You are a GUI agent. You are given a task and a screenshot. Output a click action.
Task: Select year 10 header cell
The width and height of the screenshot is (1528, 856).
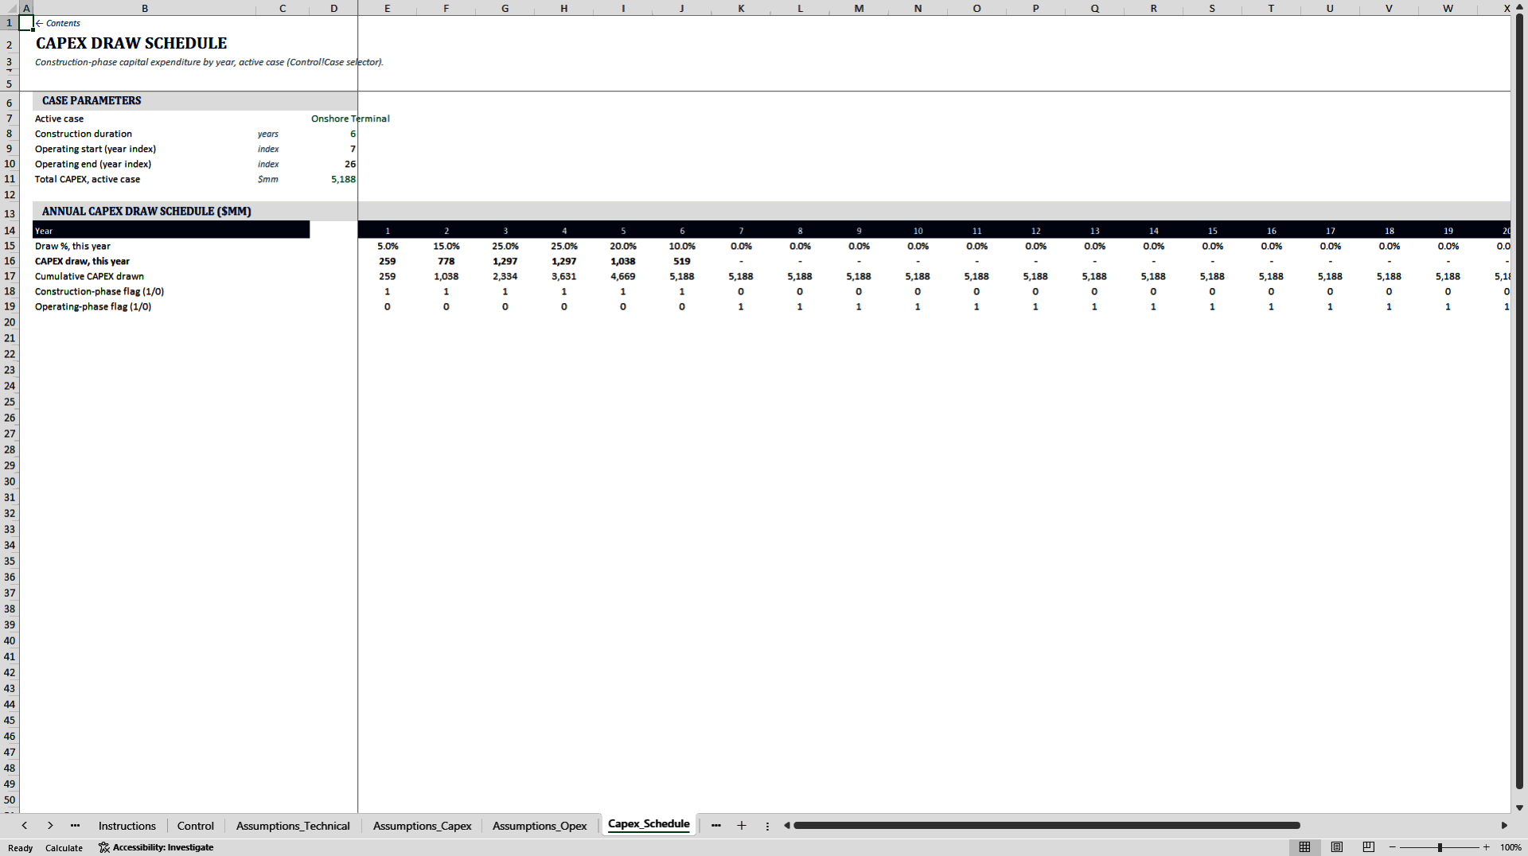pos(918,231)
